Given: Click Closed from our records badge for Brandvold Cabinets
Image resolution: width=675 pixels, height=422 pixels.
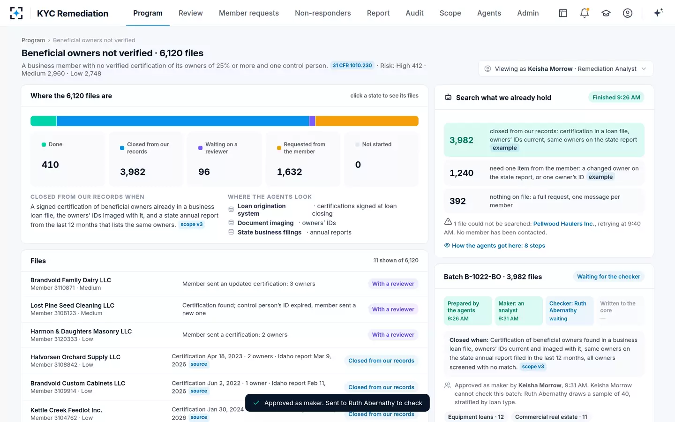Looking at the screenshot, I should click(381, 387).
